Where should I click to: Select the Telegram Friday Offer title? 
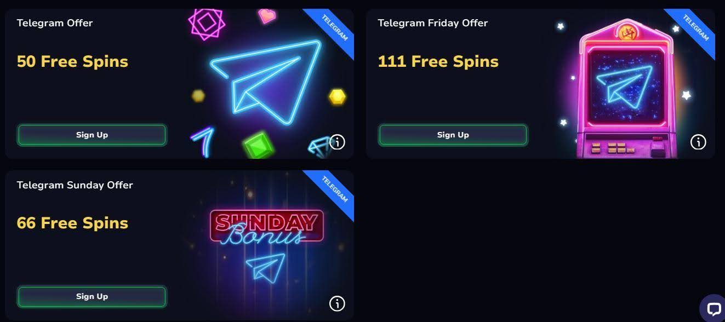point(433,23)
